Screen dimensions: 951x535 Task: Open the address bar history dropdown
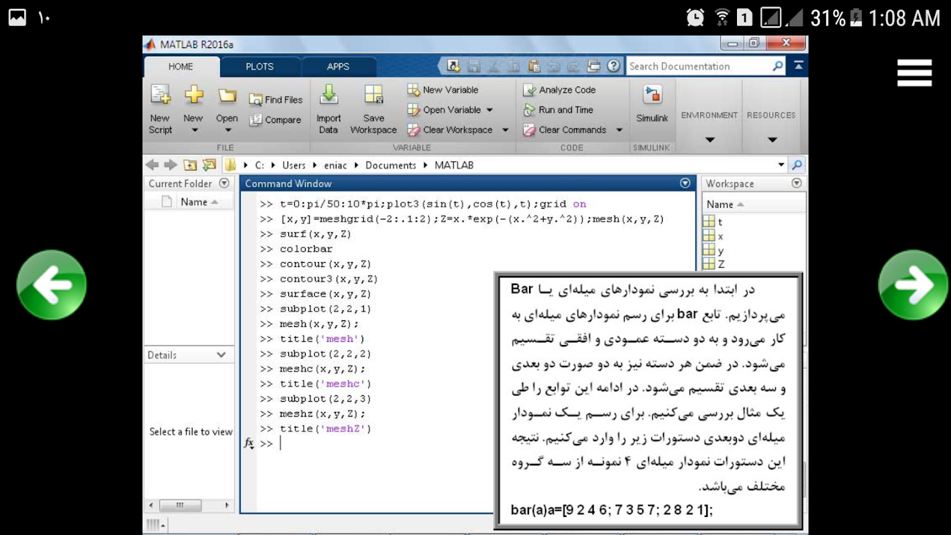tap(781, 165)
